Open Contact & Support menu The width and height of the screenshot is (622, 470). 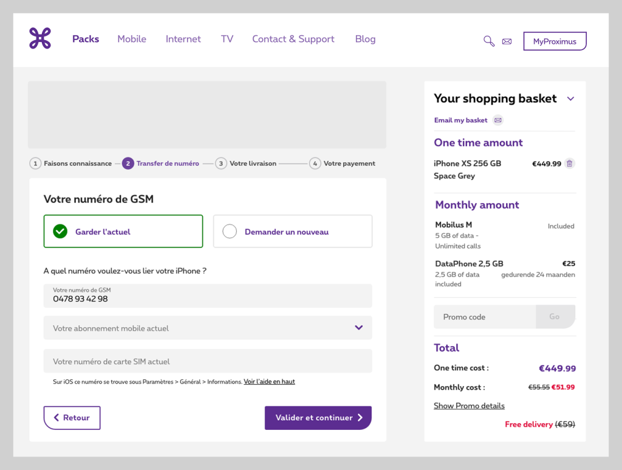point(293,39)
